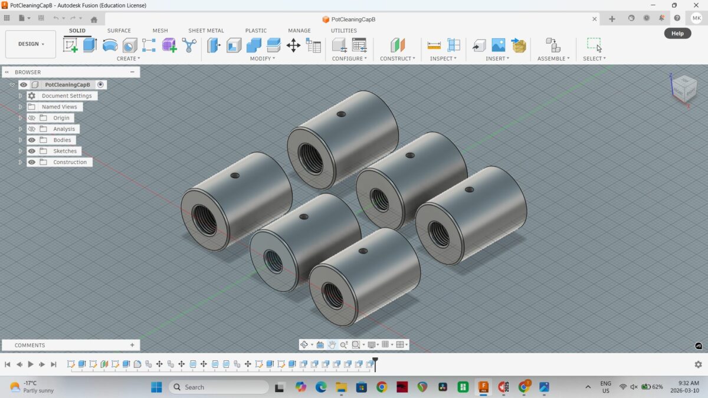This screenshot has height=398, width=708.
Task: Activate the Revolve tool
Action: coord(110,45)
